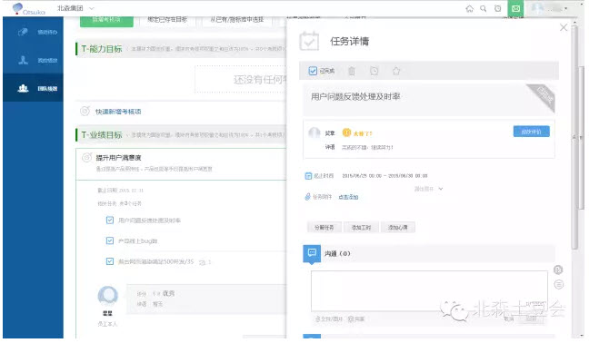
Task: Toggle checkbox for 用户问题反馈处理及时率 task in list
Action: (110, 220)
